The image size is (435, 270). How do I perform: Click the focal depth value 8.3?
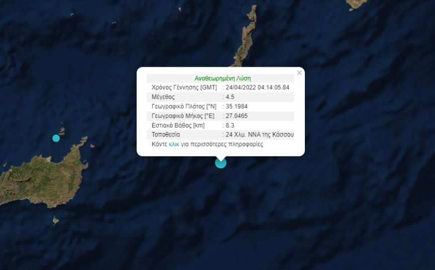pyautogui.click(x=230, y=125)
